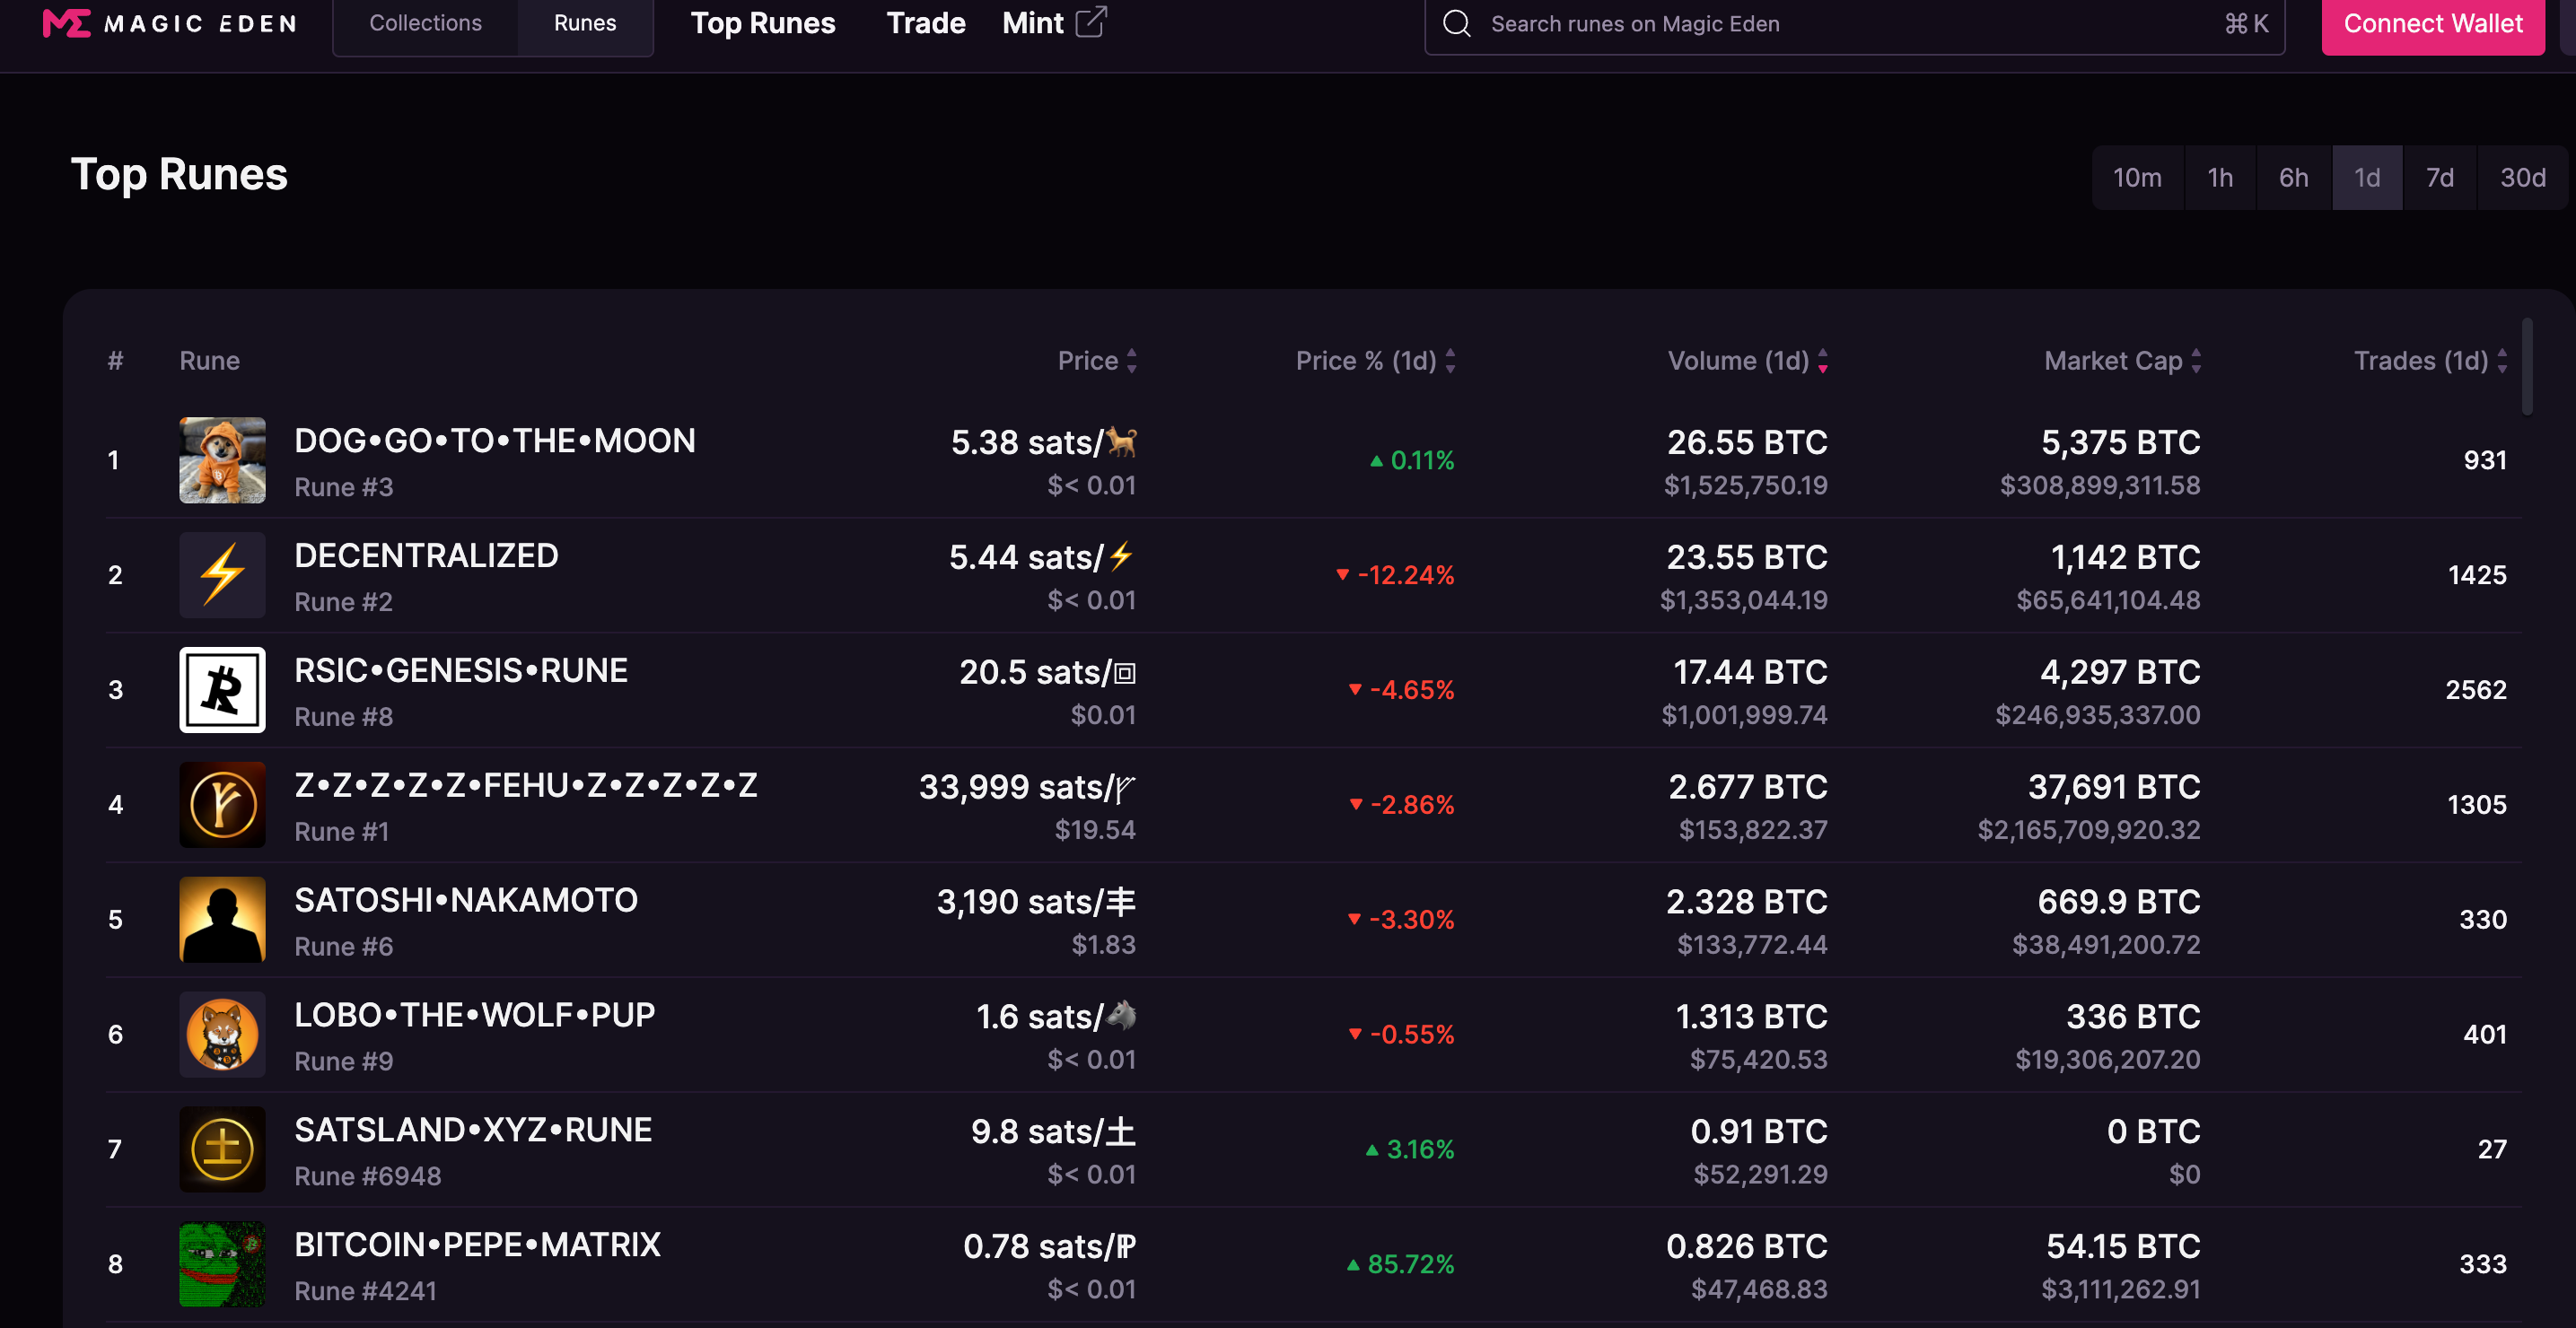Image resolution: width=2576 pixels, height=1328 pixels.
Task: Click the -12.24% price change
Action: coord(1395,575)
